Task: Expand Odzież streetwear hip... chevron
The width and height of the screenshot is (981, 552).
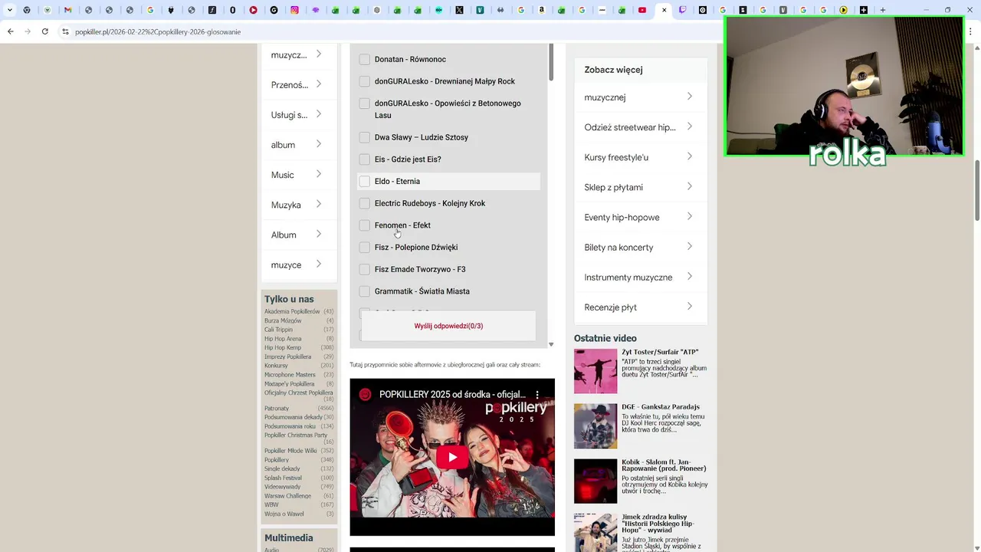Action: pyautogui.click(x=690, y=127)
